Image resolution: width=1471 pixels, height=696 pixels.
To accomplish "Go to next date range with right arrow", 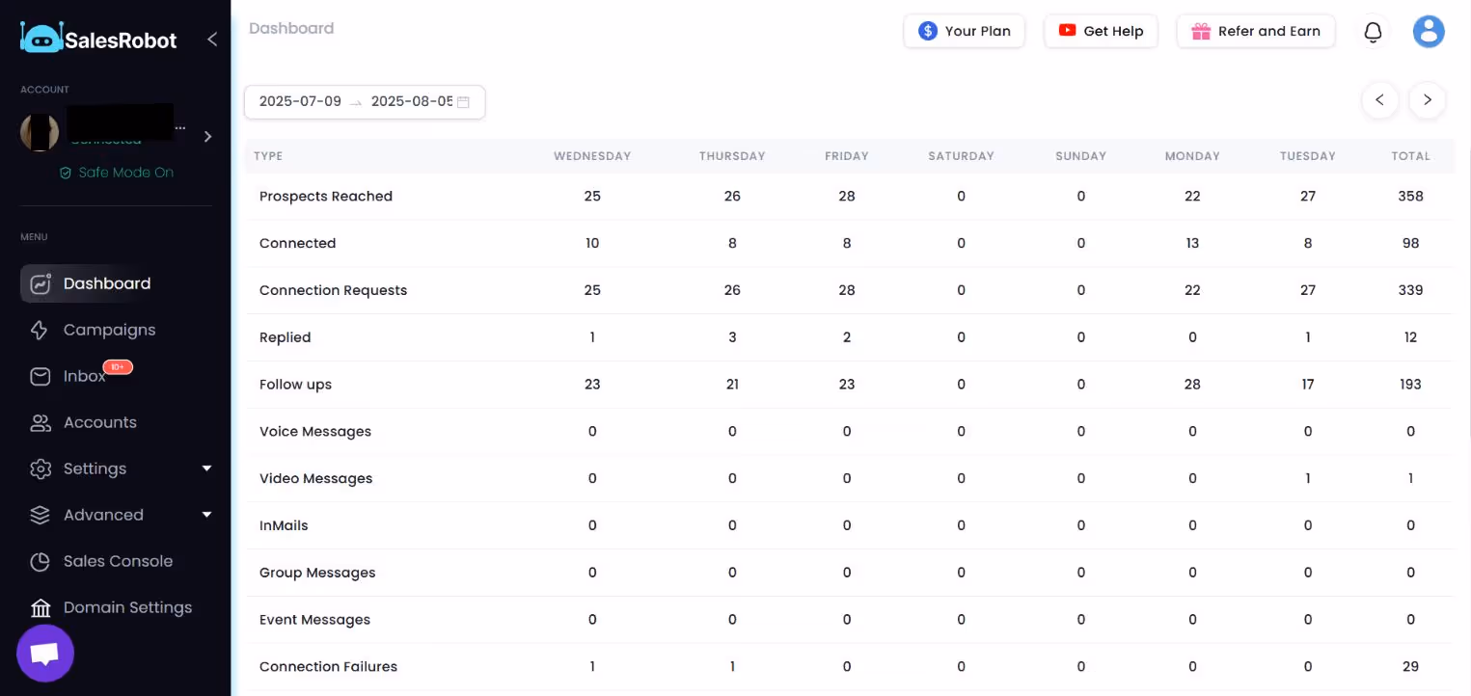I will tap(1427, 100).
